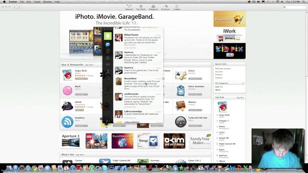Open the Dress Assistant app icon
The height and width of the screenshot is (173, 308).
[180, 91]
